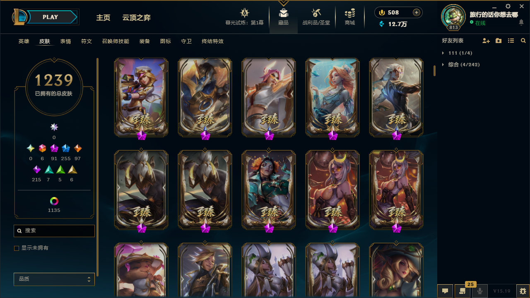Click the bug report icon

[x=523, y=291]
